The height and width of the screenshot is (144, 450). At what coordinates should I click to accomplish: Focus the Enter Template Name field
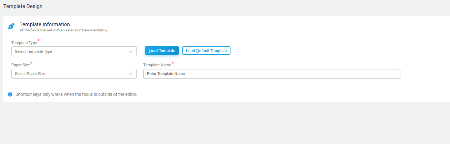pyautogui.click(x=272, y=74)
